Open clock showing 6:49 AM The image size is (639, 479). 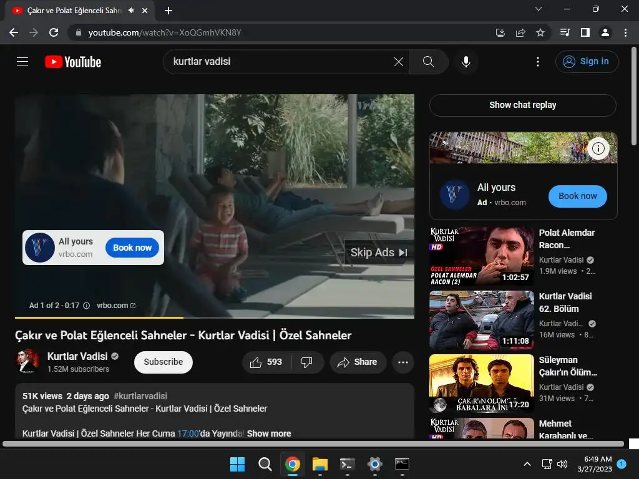point(595,464)
